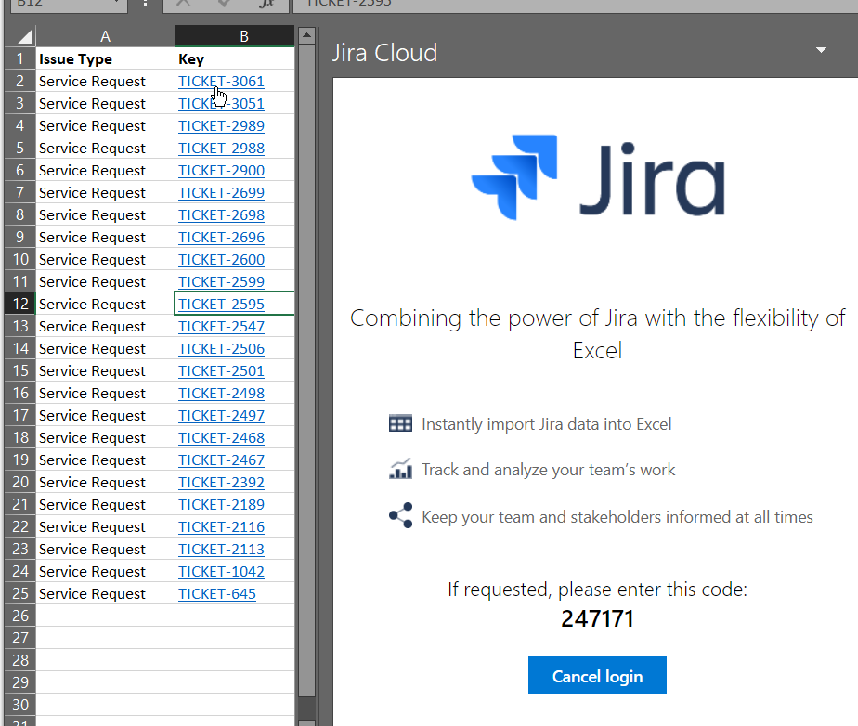This screenshot has width=858, height=726.
Task: Open the TICKET-2547 link
Action: (221, 326)
